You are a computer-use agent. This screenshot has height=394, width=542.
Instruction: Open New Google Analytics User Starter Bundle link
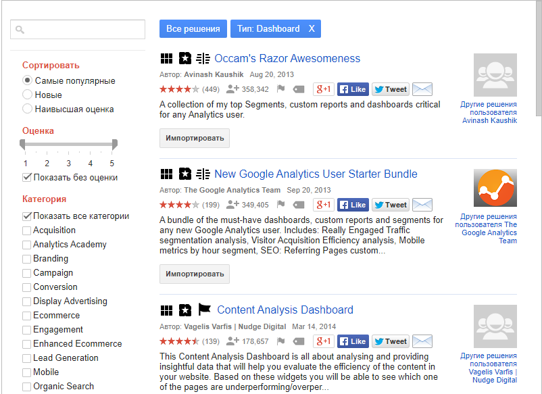click(x=316, y=174)
